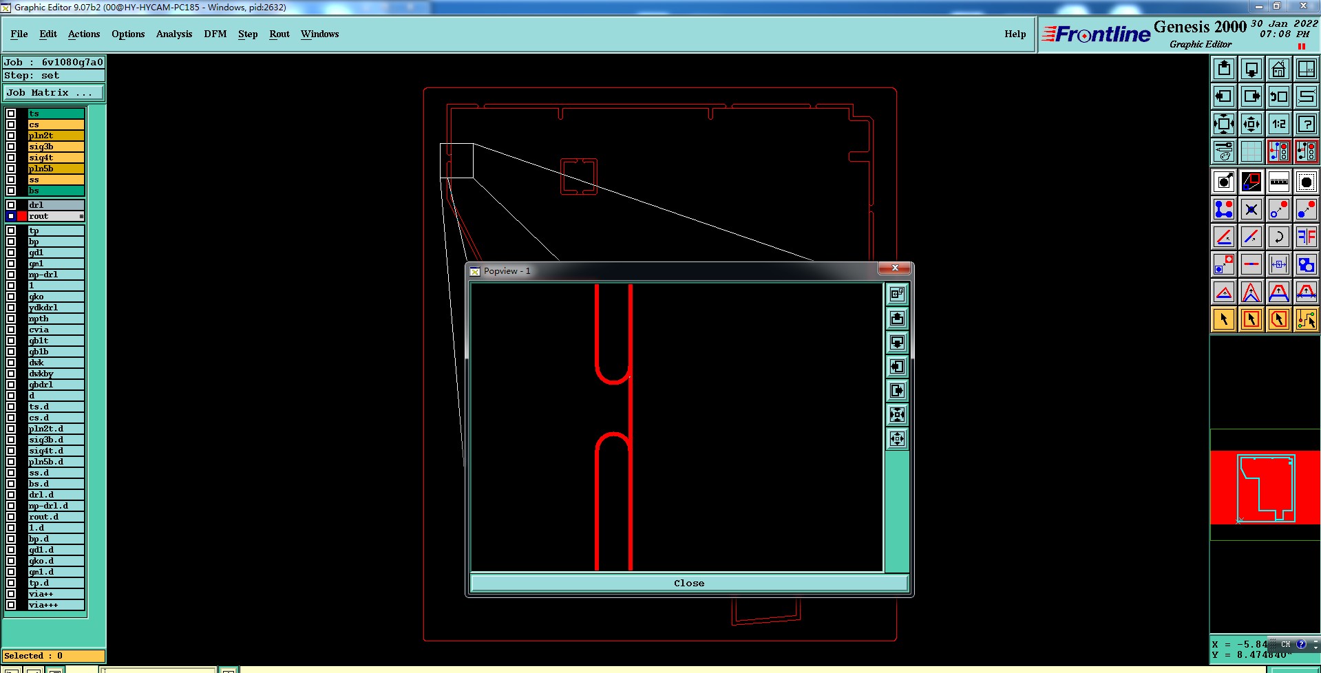This screenshot has height=673, width=1321.
Task: Select the gbdrl layer name
Action: click(56, 385)
